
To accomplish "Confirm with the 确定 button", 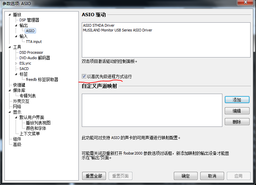I will point(185,176).
